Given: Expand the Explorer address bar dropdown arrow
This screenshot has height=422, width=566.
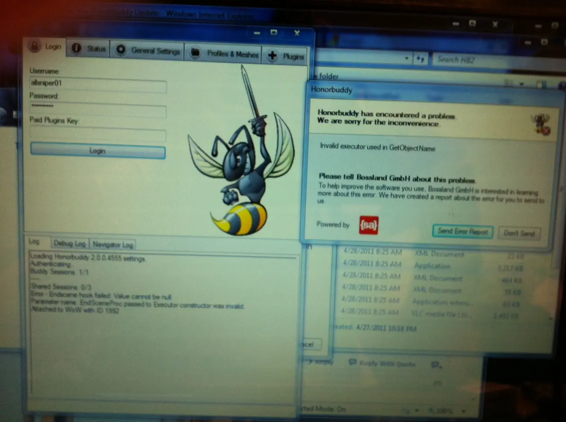Looking at the screenshot, I should [x=407, y=58].
